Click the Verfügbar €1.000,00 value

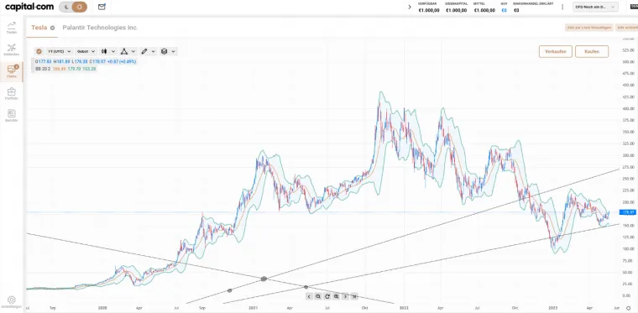point(429,10)
